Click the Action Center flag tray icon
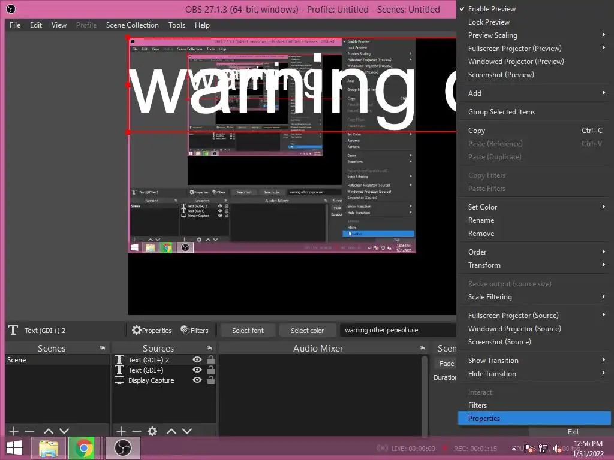 [x=529, y=448]
